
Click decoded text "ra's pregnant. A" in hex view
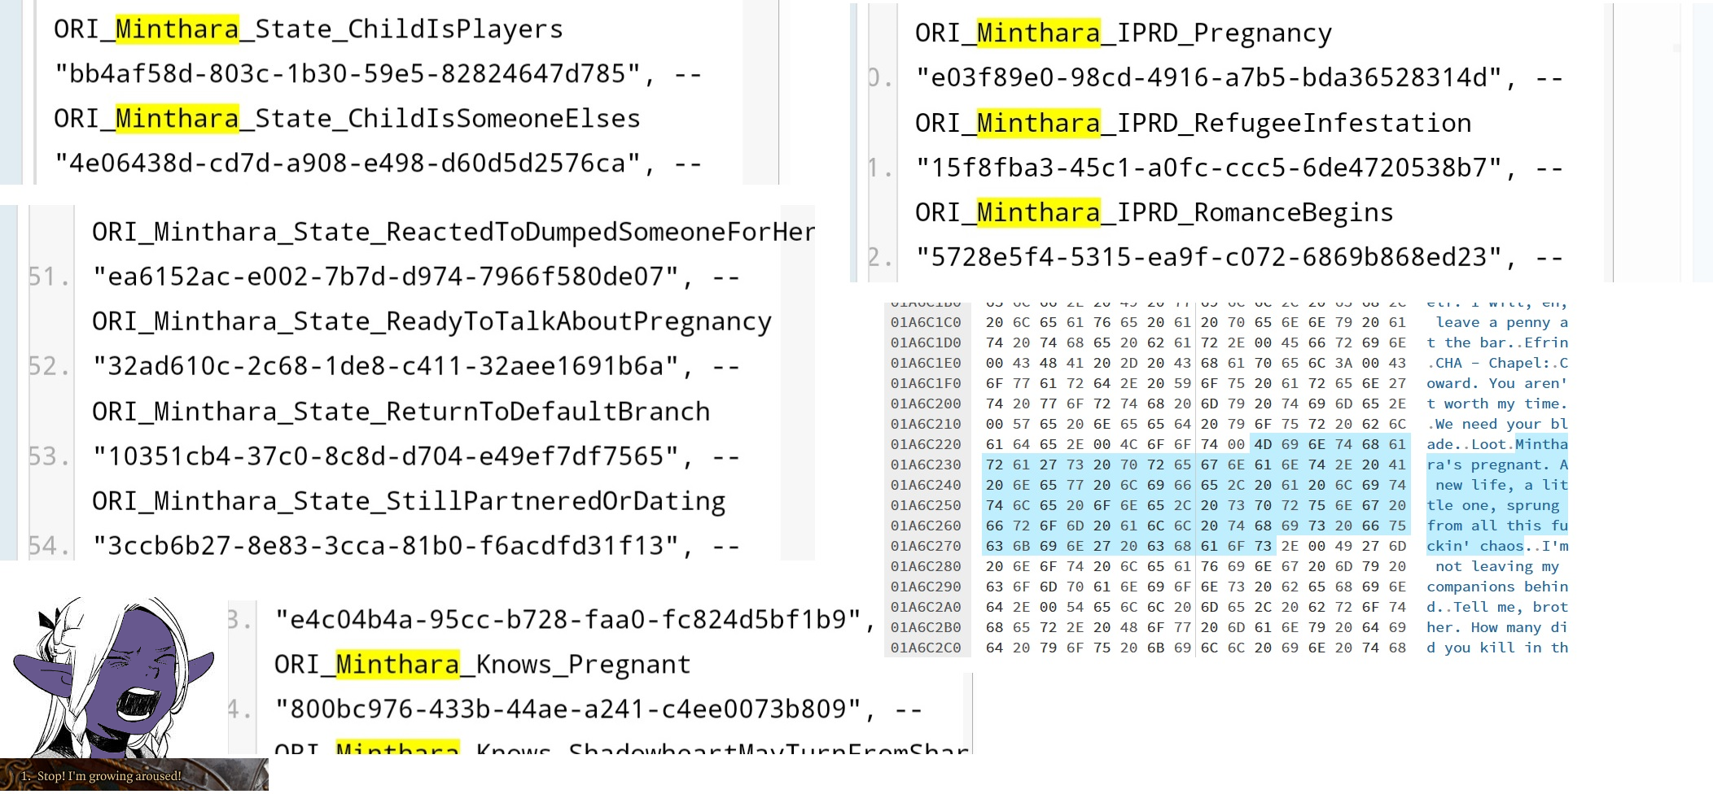[1496, 465]
